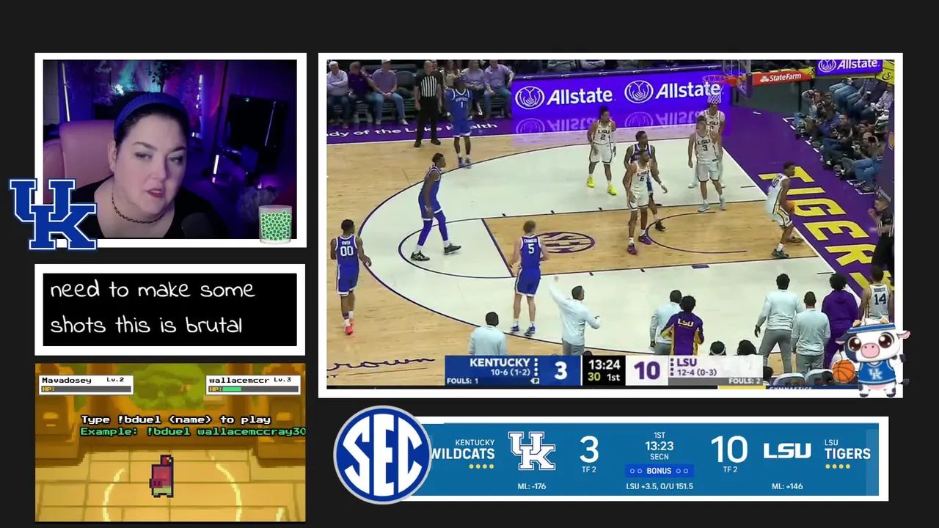This screenshot has width=939, height=528.
Task: Click the left Allstate logo on the courtside board
Action: [563, 96]
